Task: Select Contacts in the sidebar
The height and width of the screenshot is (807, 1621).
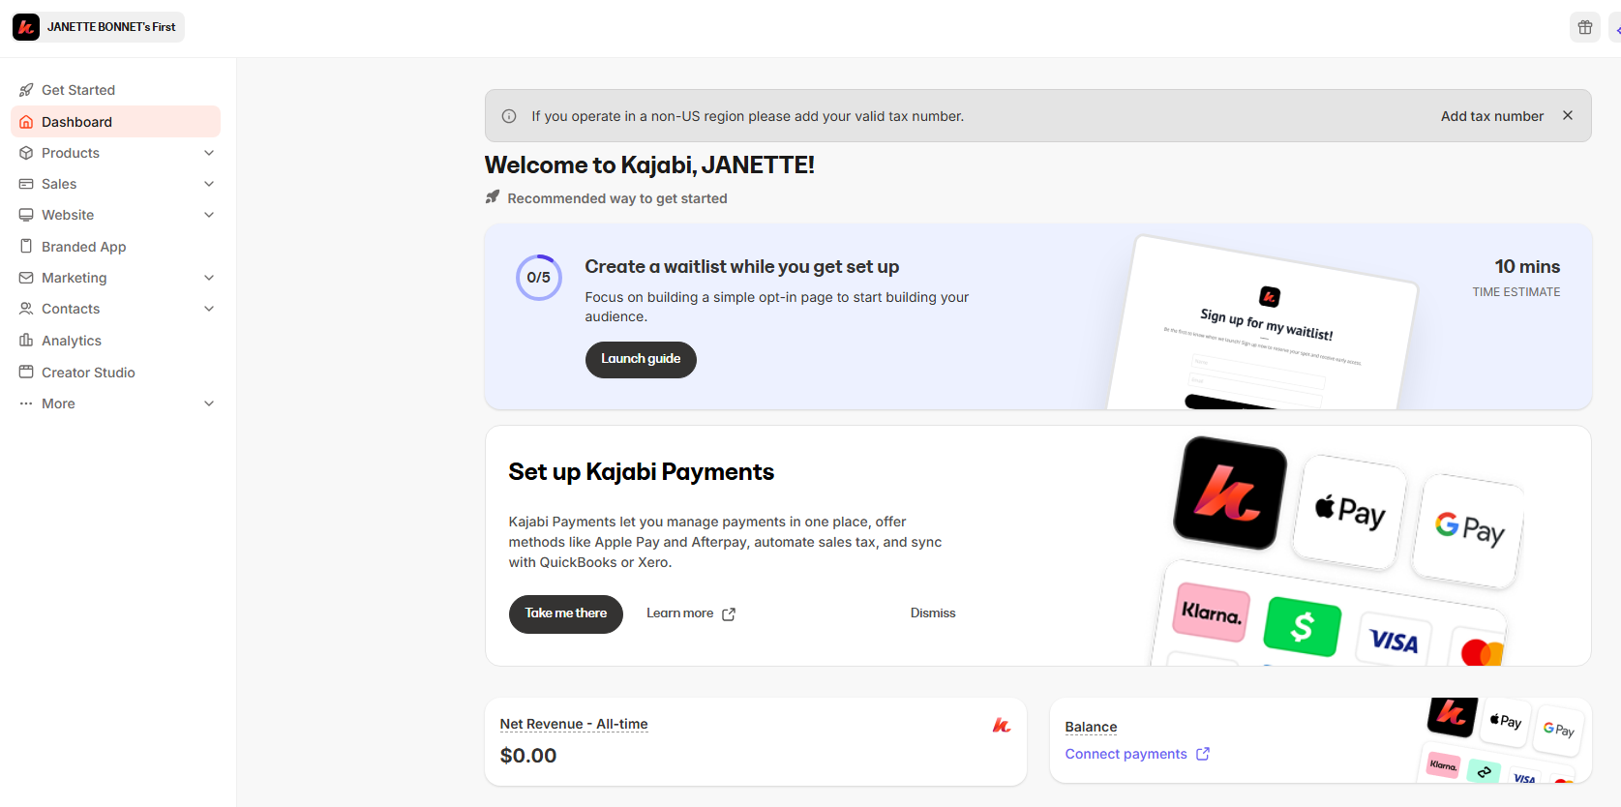Action: [71, 309]
